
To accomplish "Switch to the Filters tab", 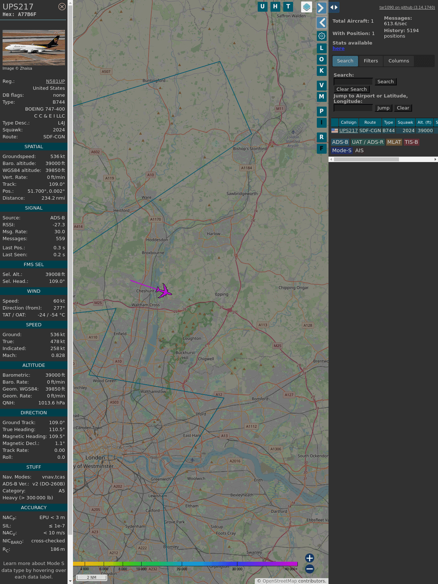I will 371,61.
